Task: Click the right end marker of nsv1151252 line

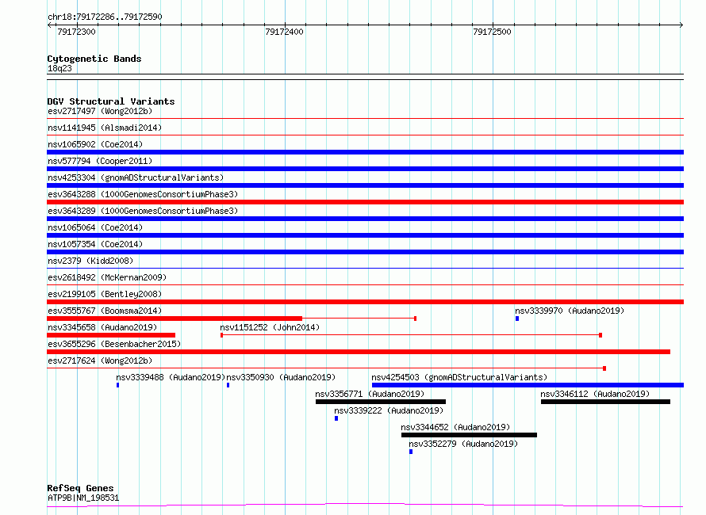Action: tap(600, 335)
